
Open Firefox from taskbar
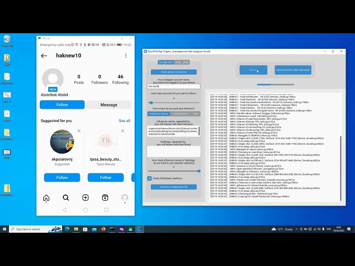[103, 229]
